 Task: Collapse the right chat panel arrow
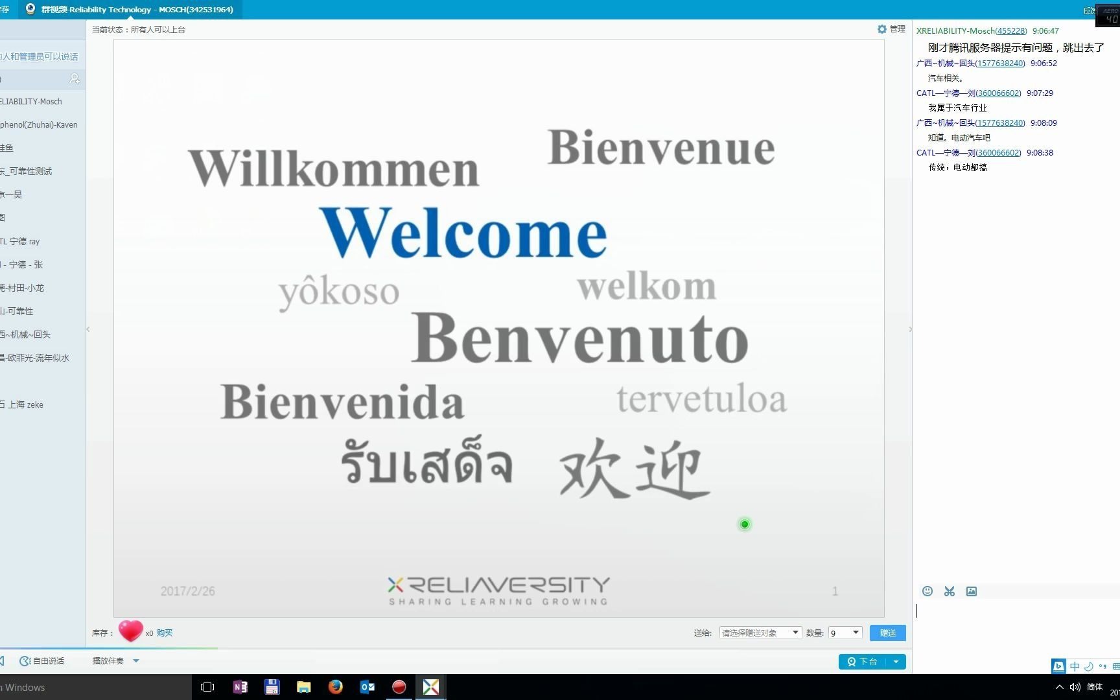click(x=910, y=329)
